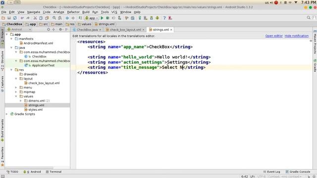
Task: Collapse the res folder
Action: [x=11, y=70]
